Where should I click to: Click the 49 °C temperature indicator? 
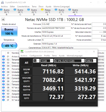pyautogui.click(x=9, y=46)
